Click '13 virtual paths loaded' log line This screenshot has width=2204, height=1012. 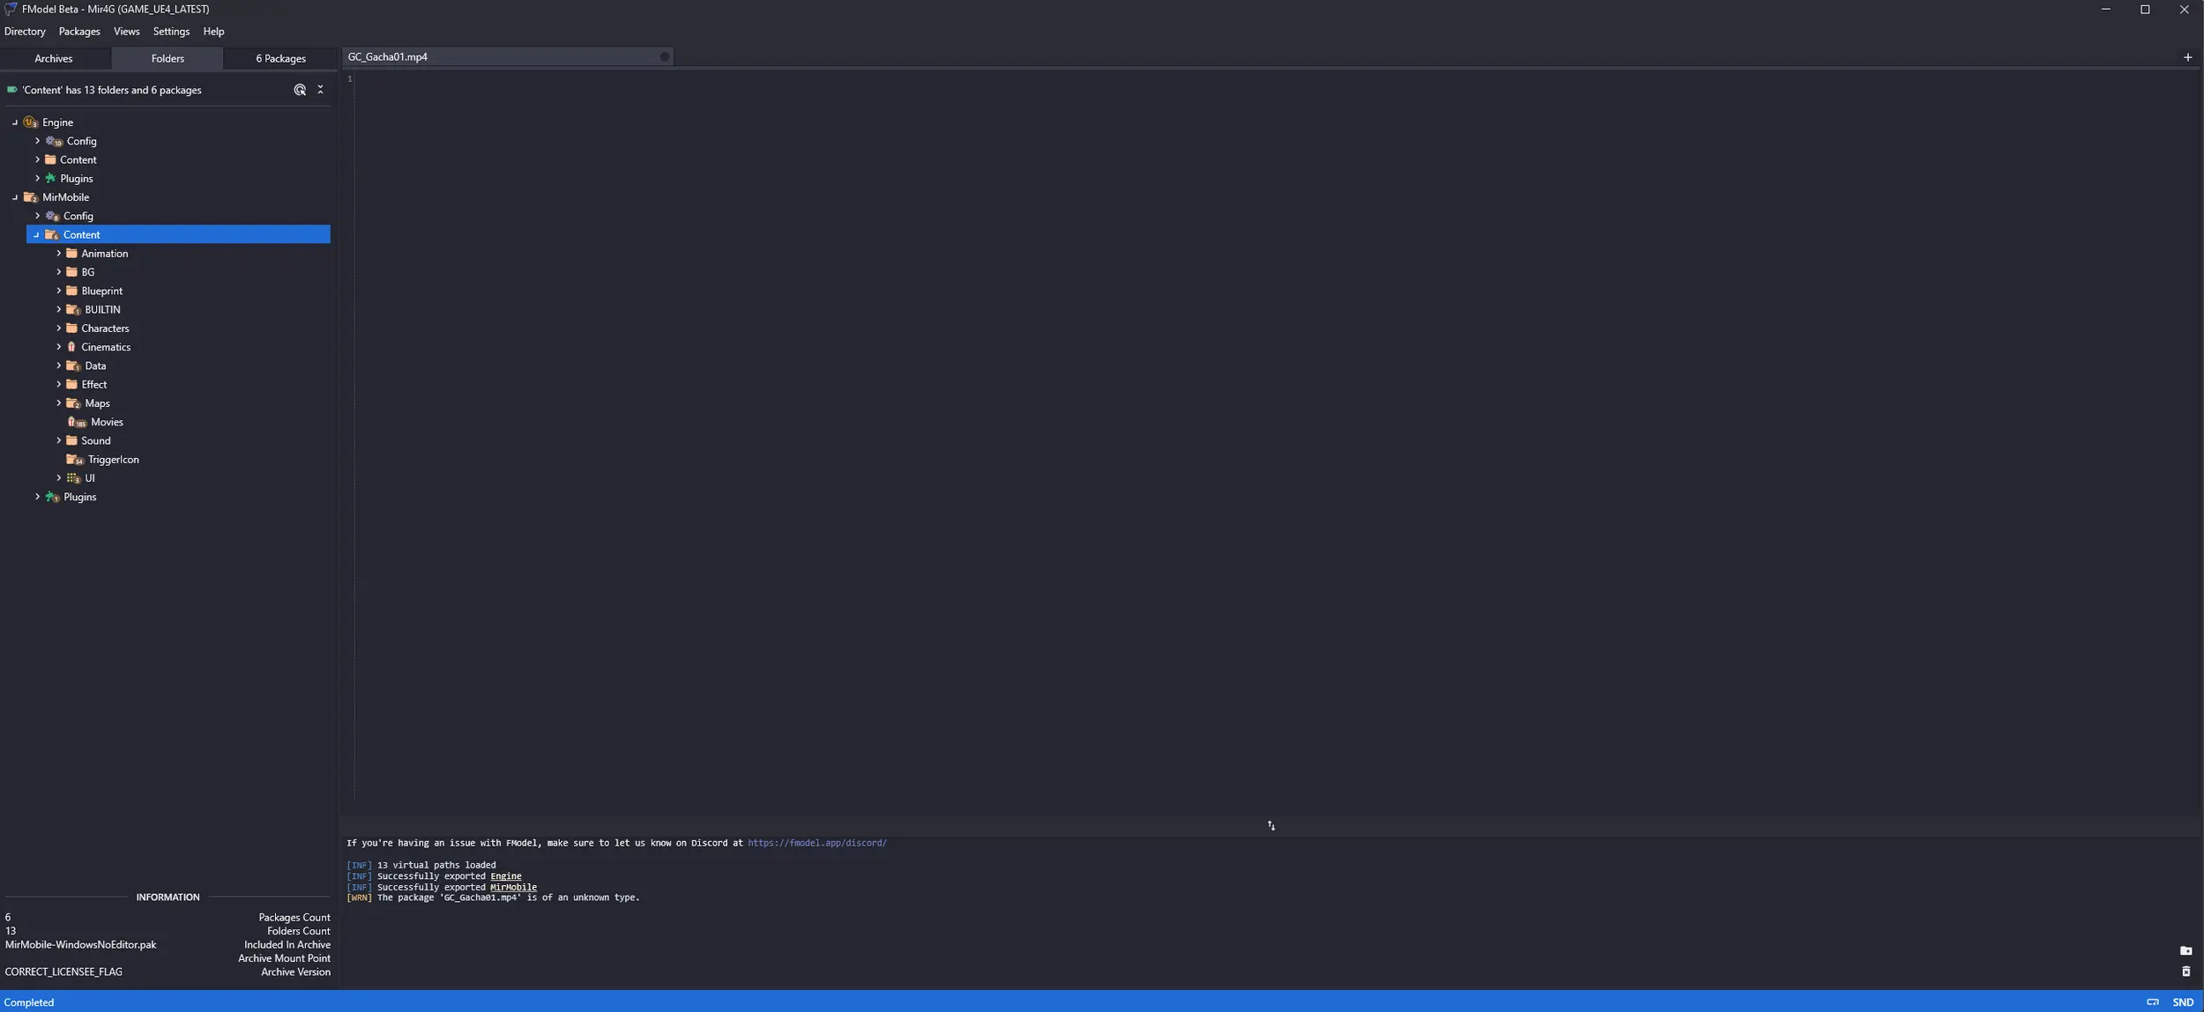pos(421,865)
